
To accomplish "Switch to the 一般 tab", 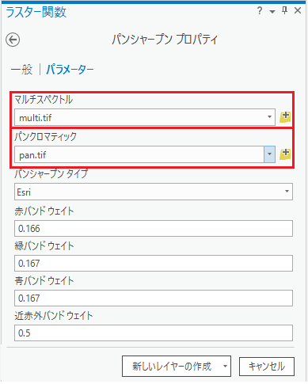I will [x=21, y=70].
